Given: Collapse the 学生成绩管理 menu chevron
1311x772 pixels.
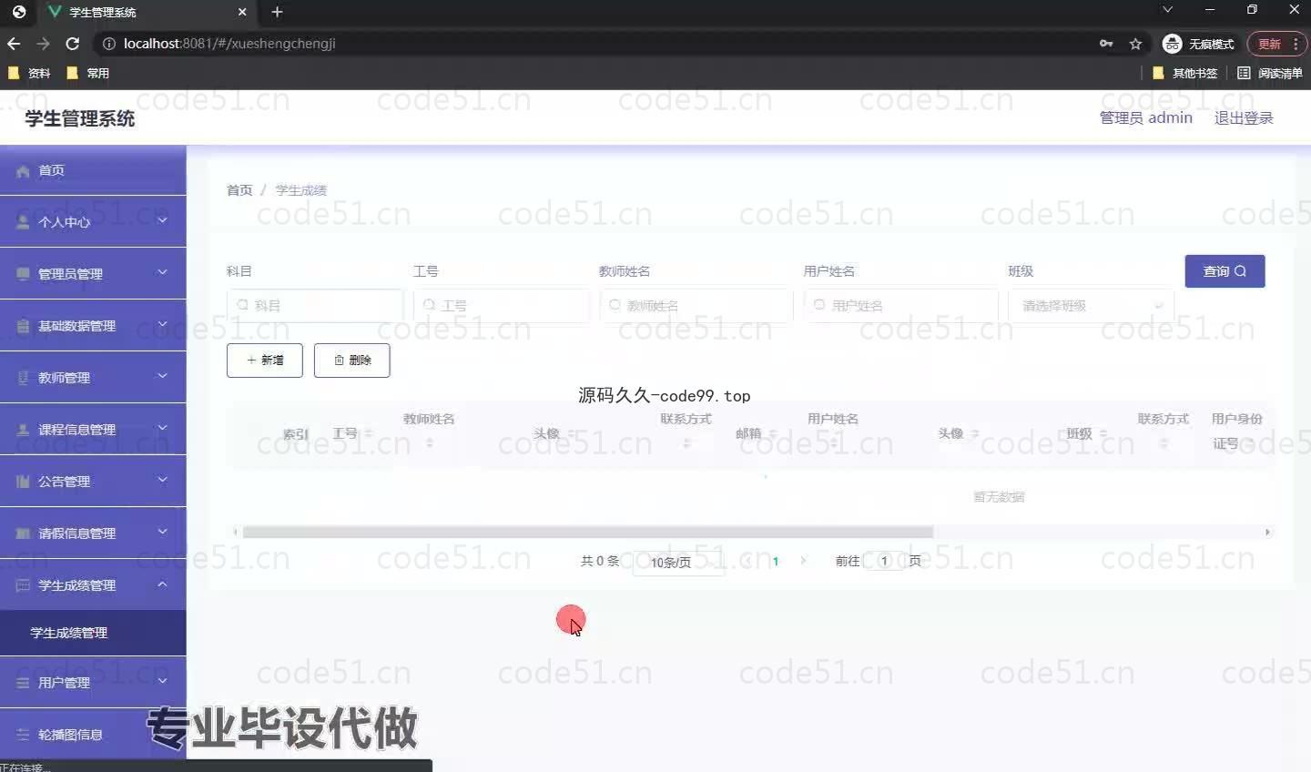Looking at the screenshot, I should pos(162,584).
